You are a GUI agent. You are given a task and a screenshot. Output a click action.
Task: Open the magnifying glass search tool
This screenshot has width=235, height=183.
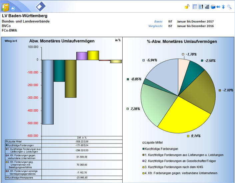229,7
